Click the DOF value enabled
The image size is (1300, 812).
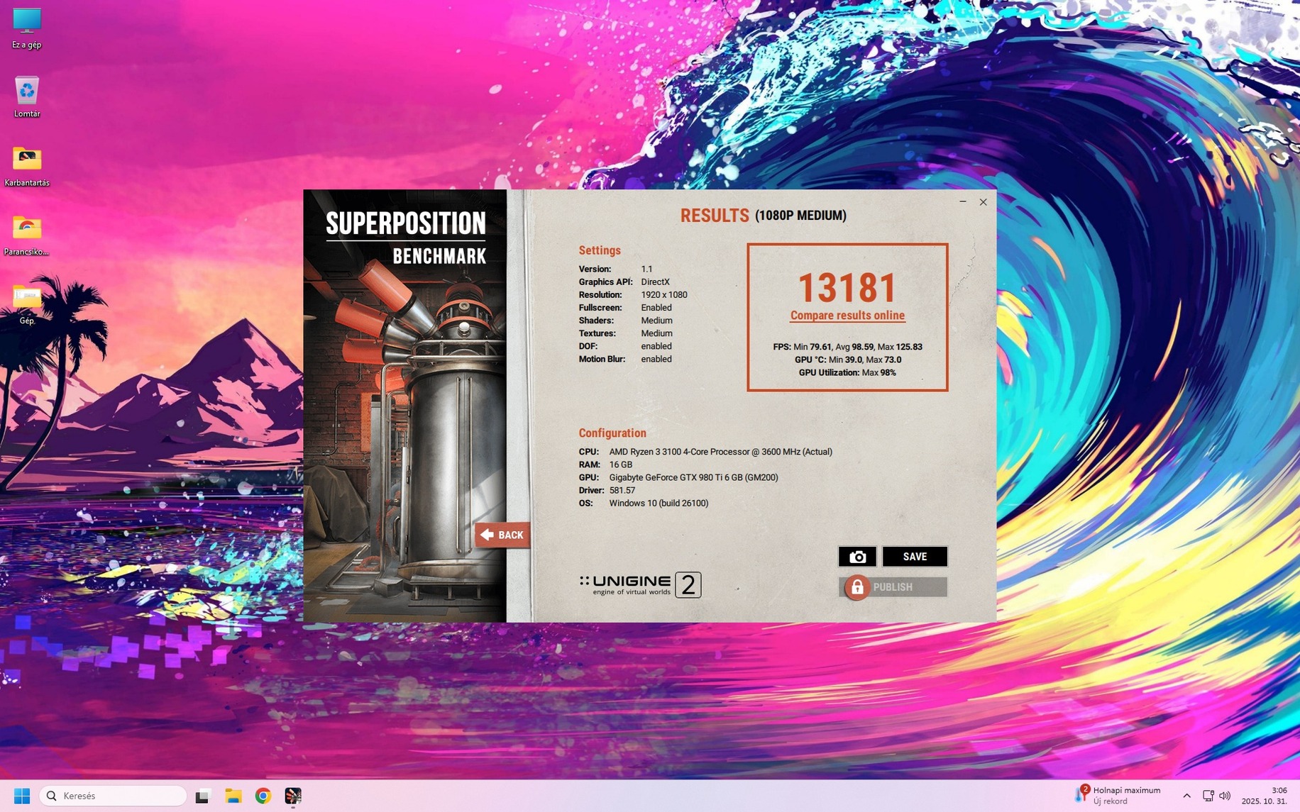pos(656,346)
